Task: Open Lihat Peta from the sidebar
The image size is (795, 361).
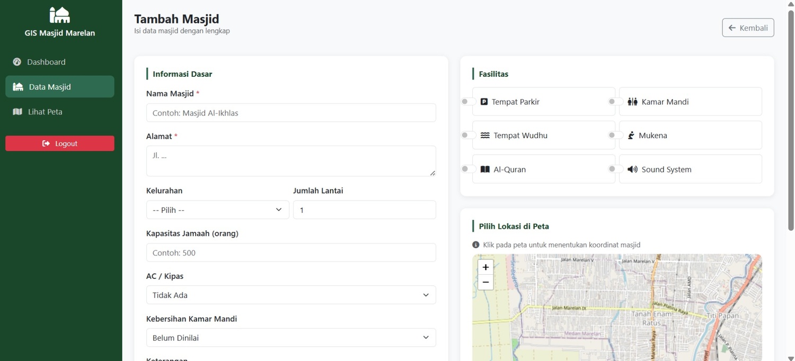Action: [59, 112]
